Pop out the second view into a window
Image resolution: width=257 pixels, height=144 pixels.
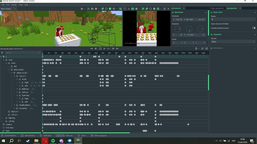point(165,9)
